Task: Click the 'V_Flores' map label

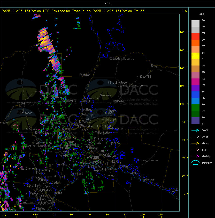Action: pos(39,209)
